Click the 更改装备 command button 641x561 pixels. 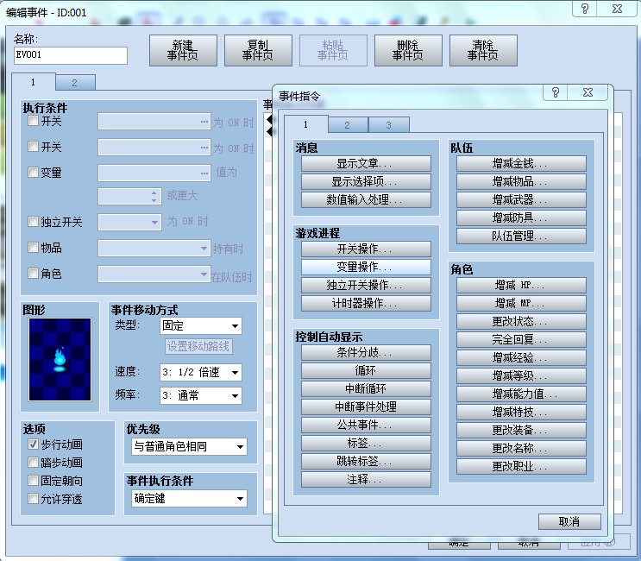click(x=521, y=430)
